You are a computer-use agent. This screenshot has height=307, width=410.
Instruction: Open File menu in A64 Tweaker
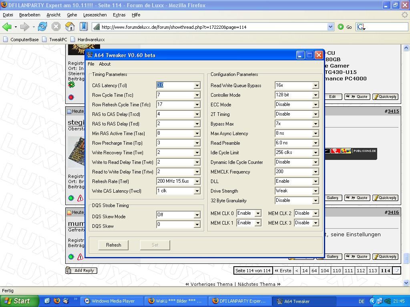[91, 64]
